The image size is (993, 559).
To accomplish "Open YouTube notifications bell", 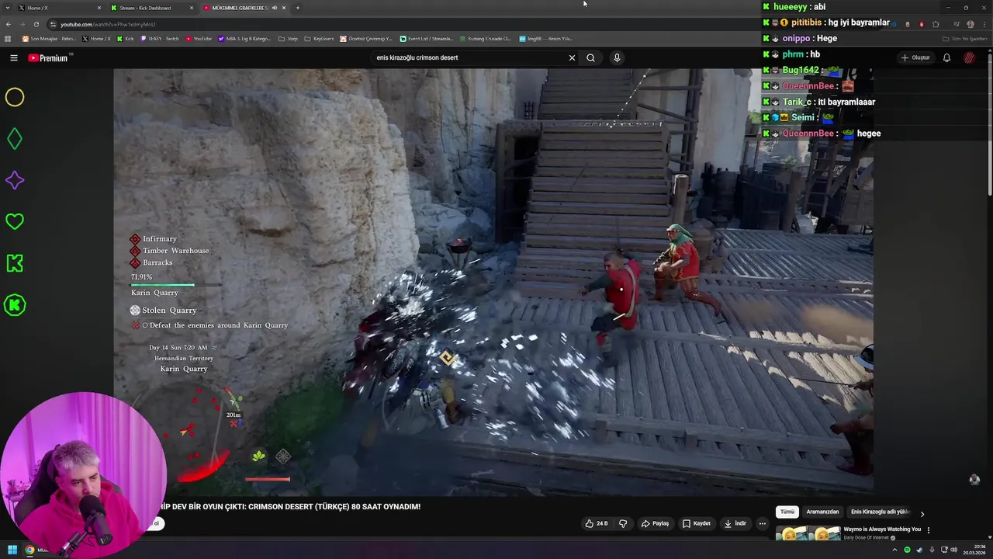I will [x=946, y=57].
